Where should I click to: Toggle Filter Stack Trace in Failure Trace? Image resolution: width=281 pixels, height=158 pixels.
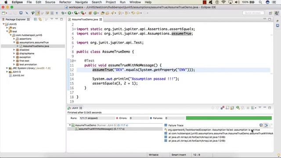pos(266,125)
